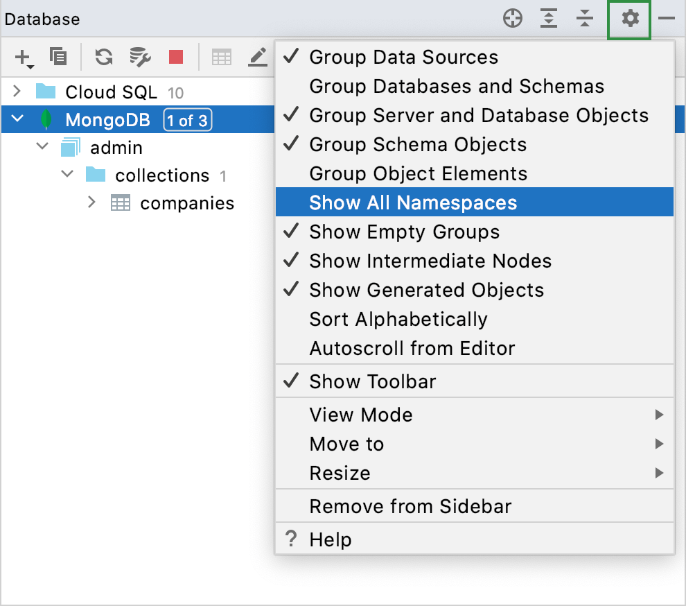Open the Data Source Properties icon
Image resolution: width=686 pixels, height=606 pixels.
(139, 58)
